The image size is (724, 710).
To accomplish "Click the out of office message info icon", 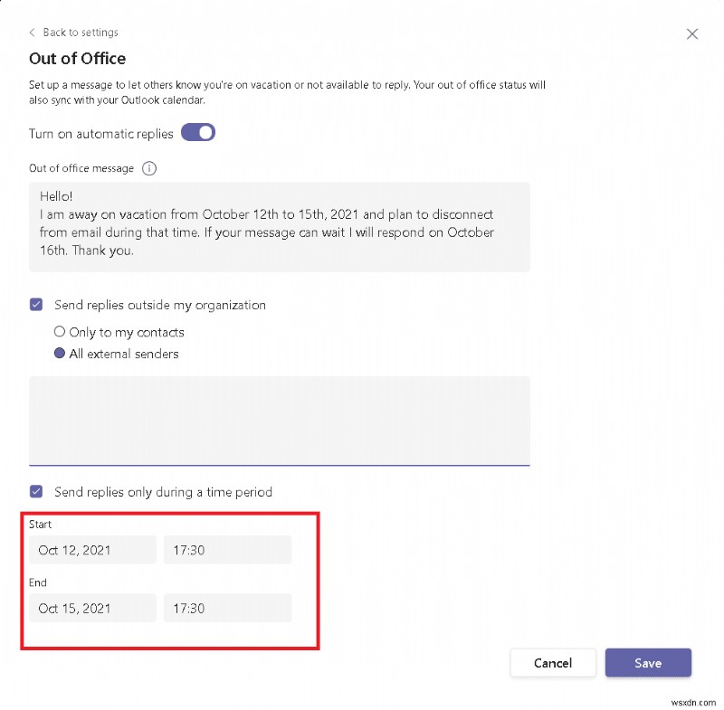I will (x=150, y=168).
